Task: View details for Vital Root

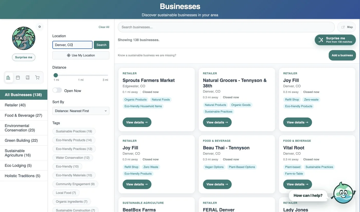Action: point(297,184)
